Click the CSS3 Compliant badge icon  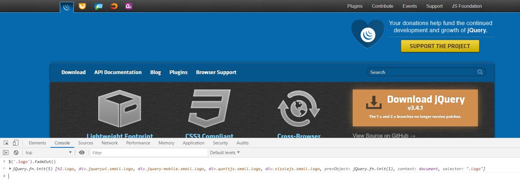(x=209, y=108)
